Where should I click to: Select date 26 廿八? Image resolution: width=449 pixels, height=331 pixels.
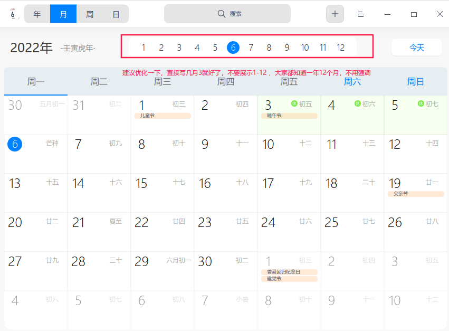click(416, 232)
